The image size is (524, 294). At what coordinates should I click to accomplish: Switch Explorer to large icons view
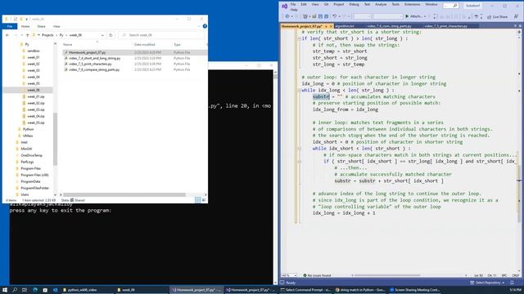204,199
